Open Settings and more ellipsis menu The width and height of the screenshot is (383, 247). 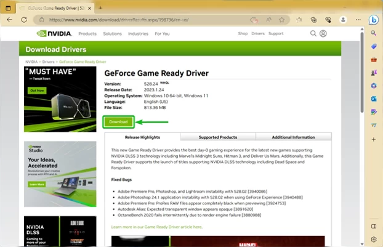click(358, 20)
